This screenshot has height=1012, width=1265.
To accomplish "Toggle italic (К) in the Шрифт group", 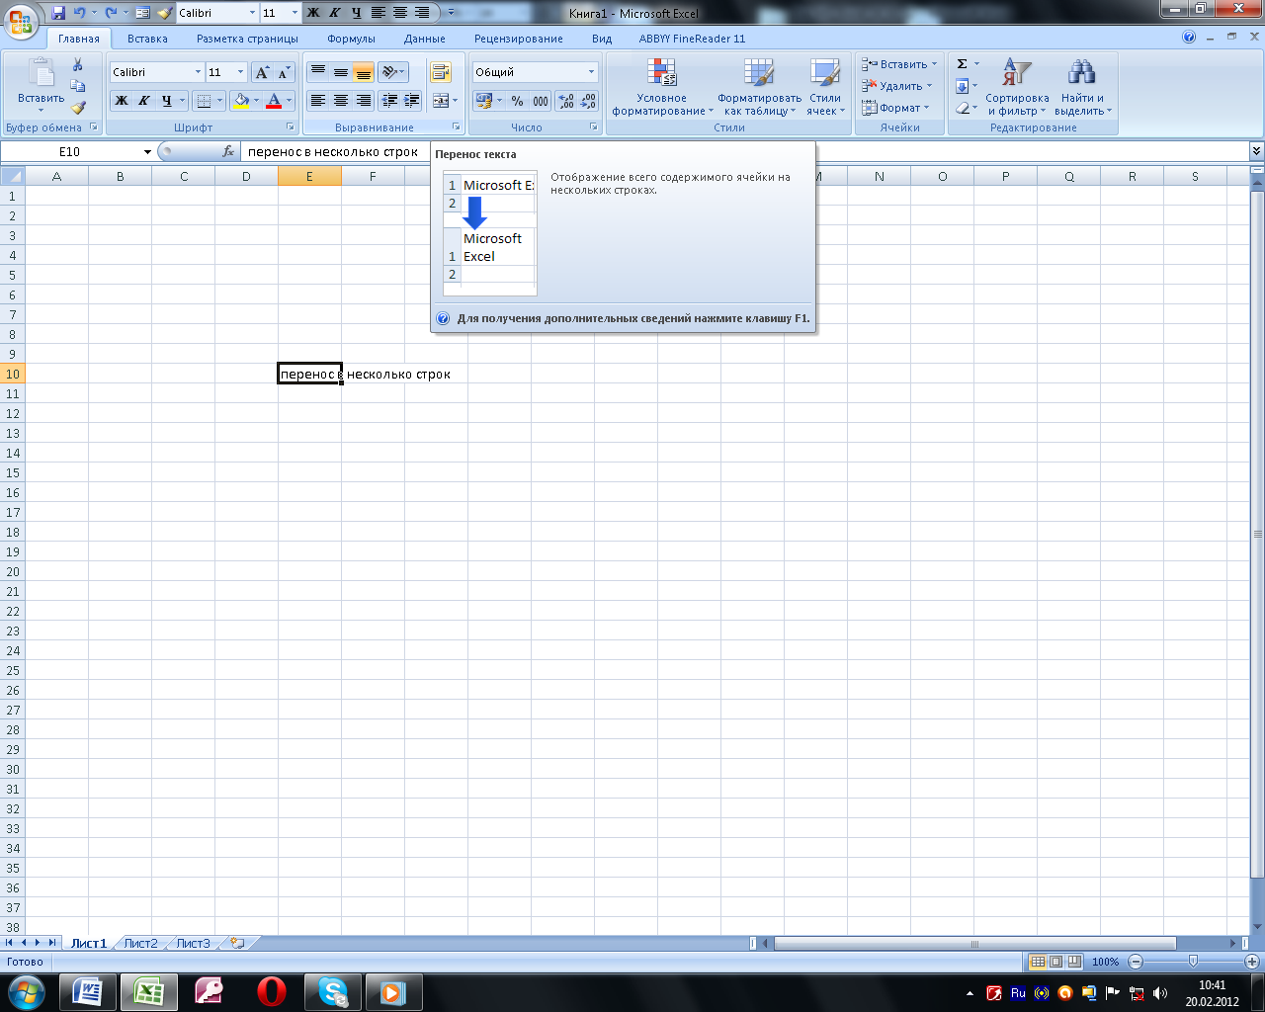I will tap(143, 101).
